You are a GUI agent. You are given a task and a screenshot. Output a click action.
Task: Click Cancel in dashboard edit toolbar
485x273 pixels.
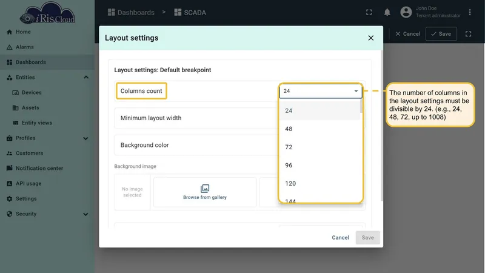(407, 34)
